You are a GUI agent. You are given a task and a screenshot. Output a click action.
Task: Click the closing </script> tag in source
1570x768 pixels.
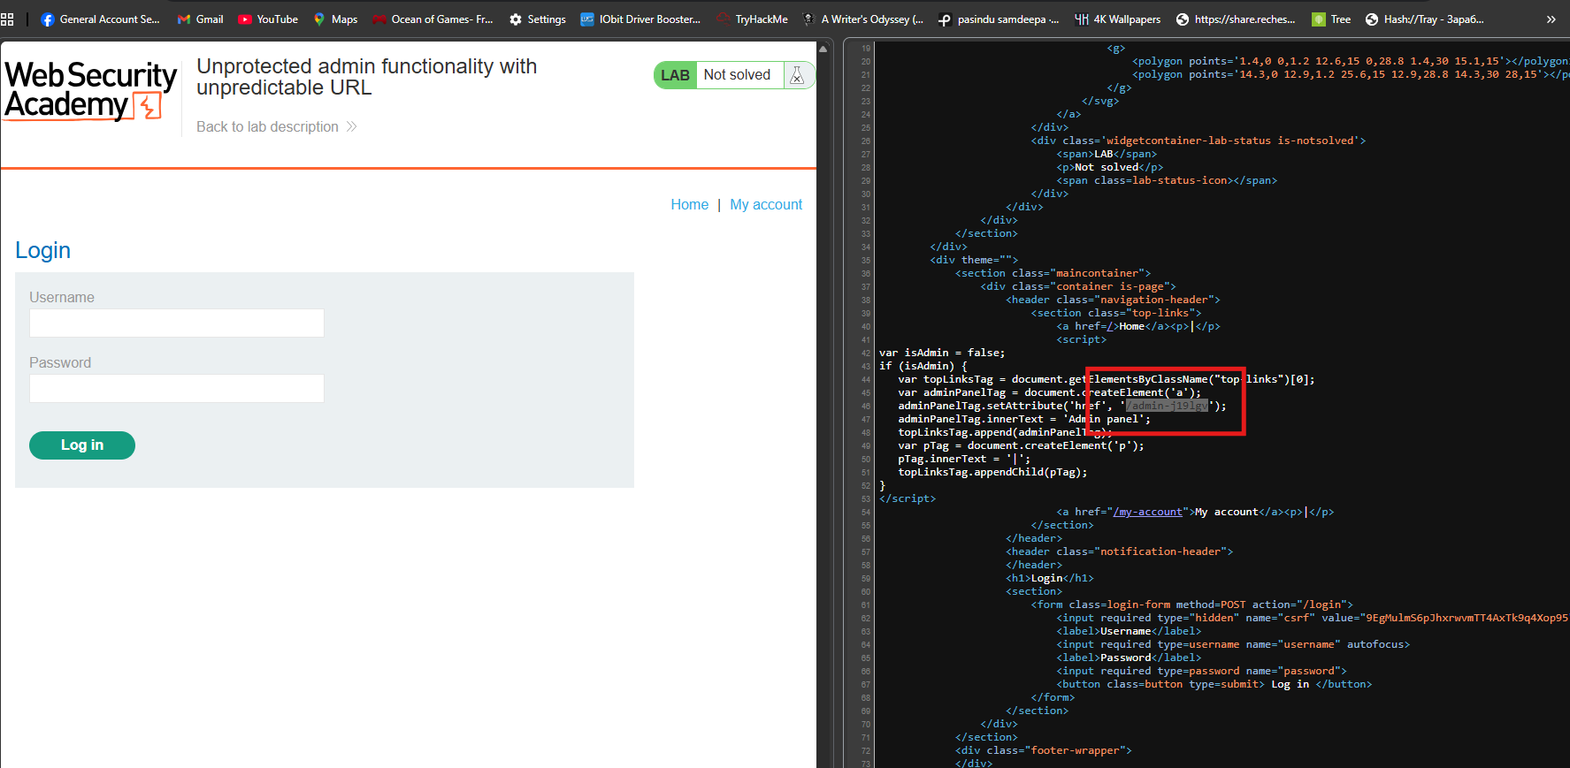908,498
